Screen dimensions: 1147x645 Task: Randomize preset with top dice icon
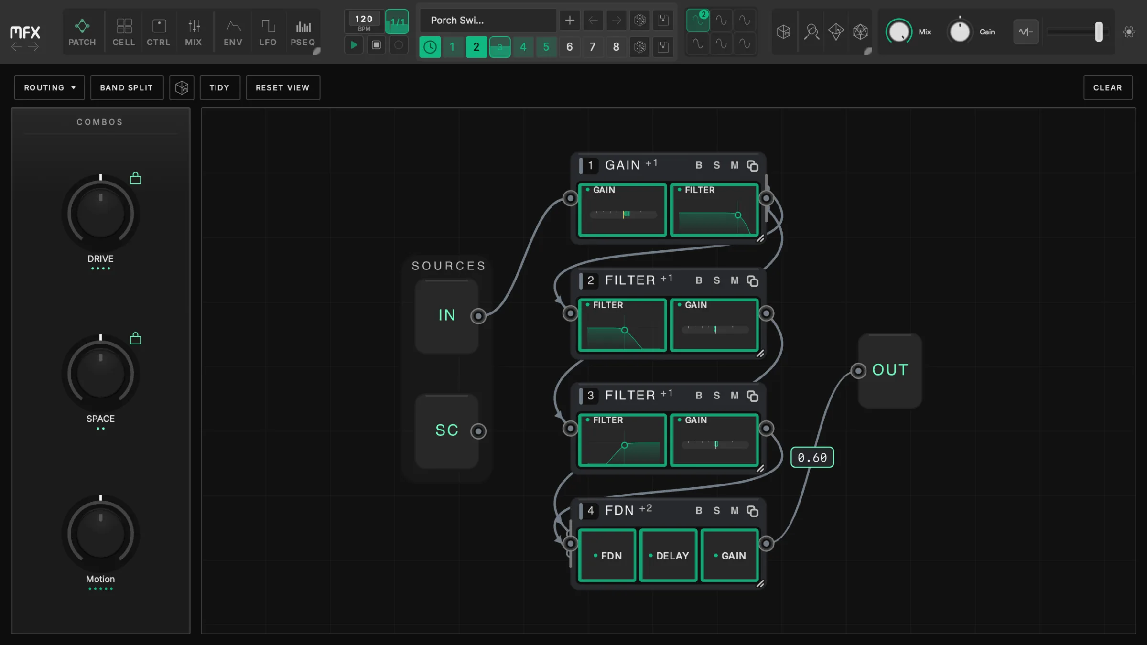tap(640, 21)
